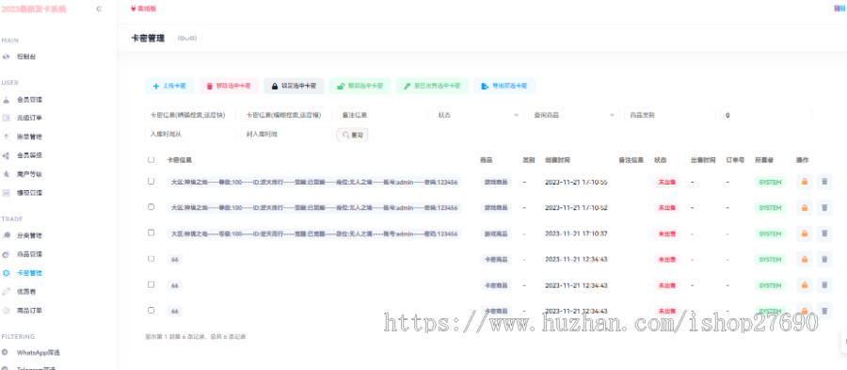Focus the 备注信息 remark input field
Screen dimensions: 847x370
pos(382,115)
